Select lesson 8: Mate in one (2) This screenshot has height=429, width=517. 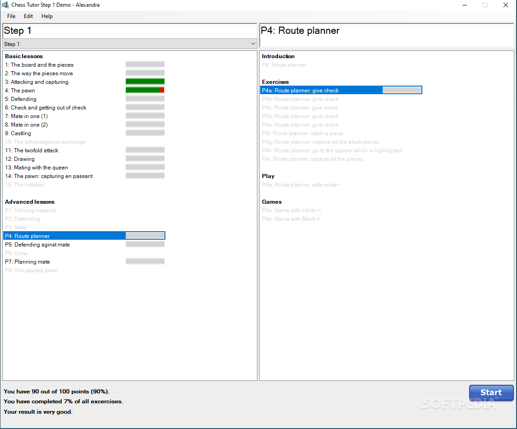[x=27, y=125]
